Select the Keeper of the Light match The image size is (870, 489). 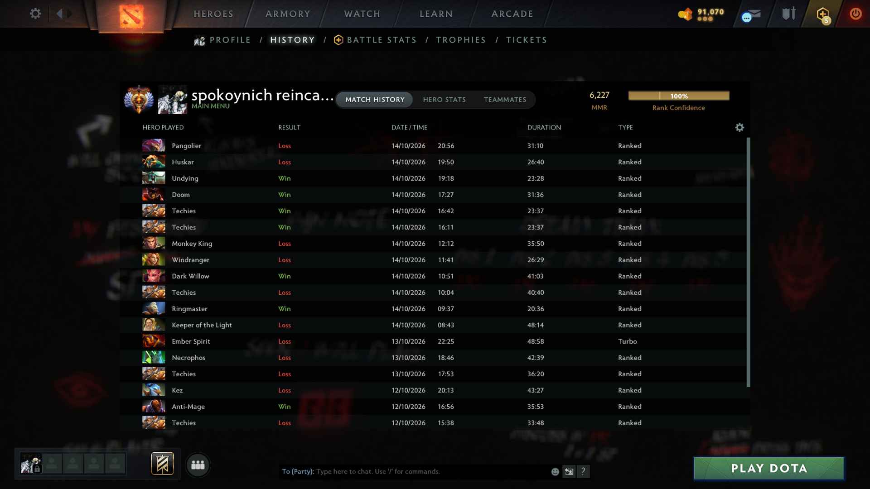433,325
